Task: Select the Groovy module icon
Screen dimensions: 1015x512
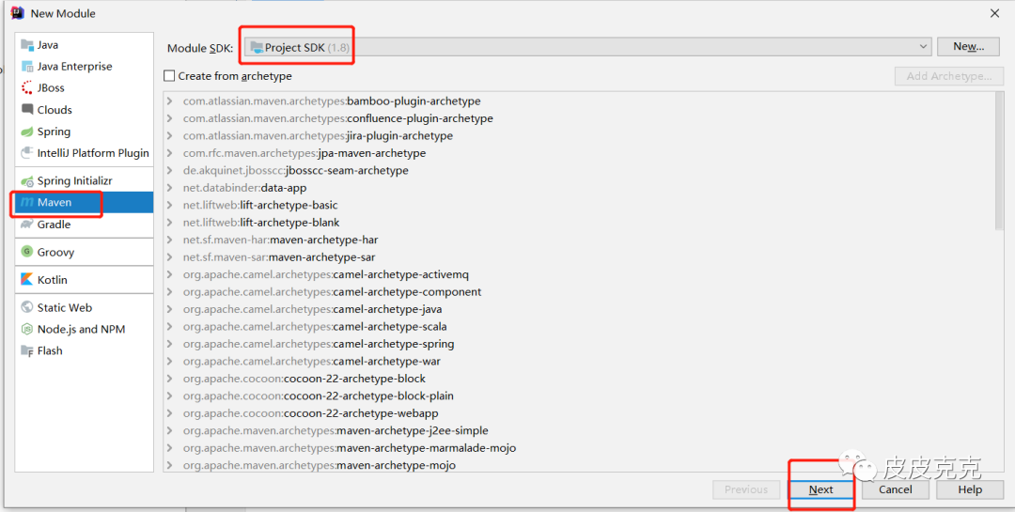Action: [27, 252]
